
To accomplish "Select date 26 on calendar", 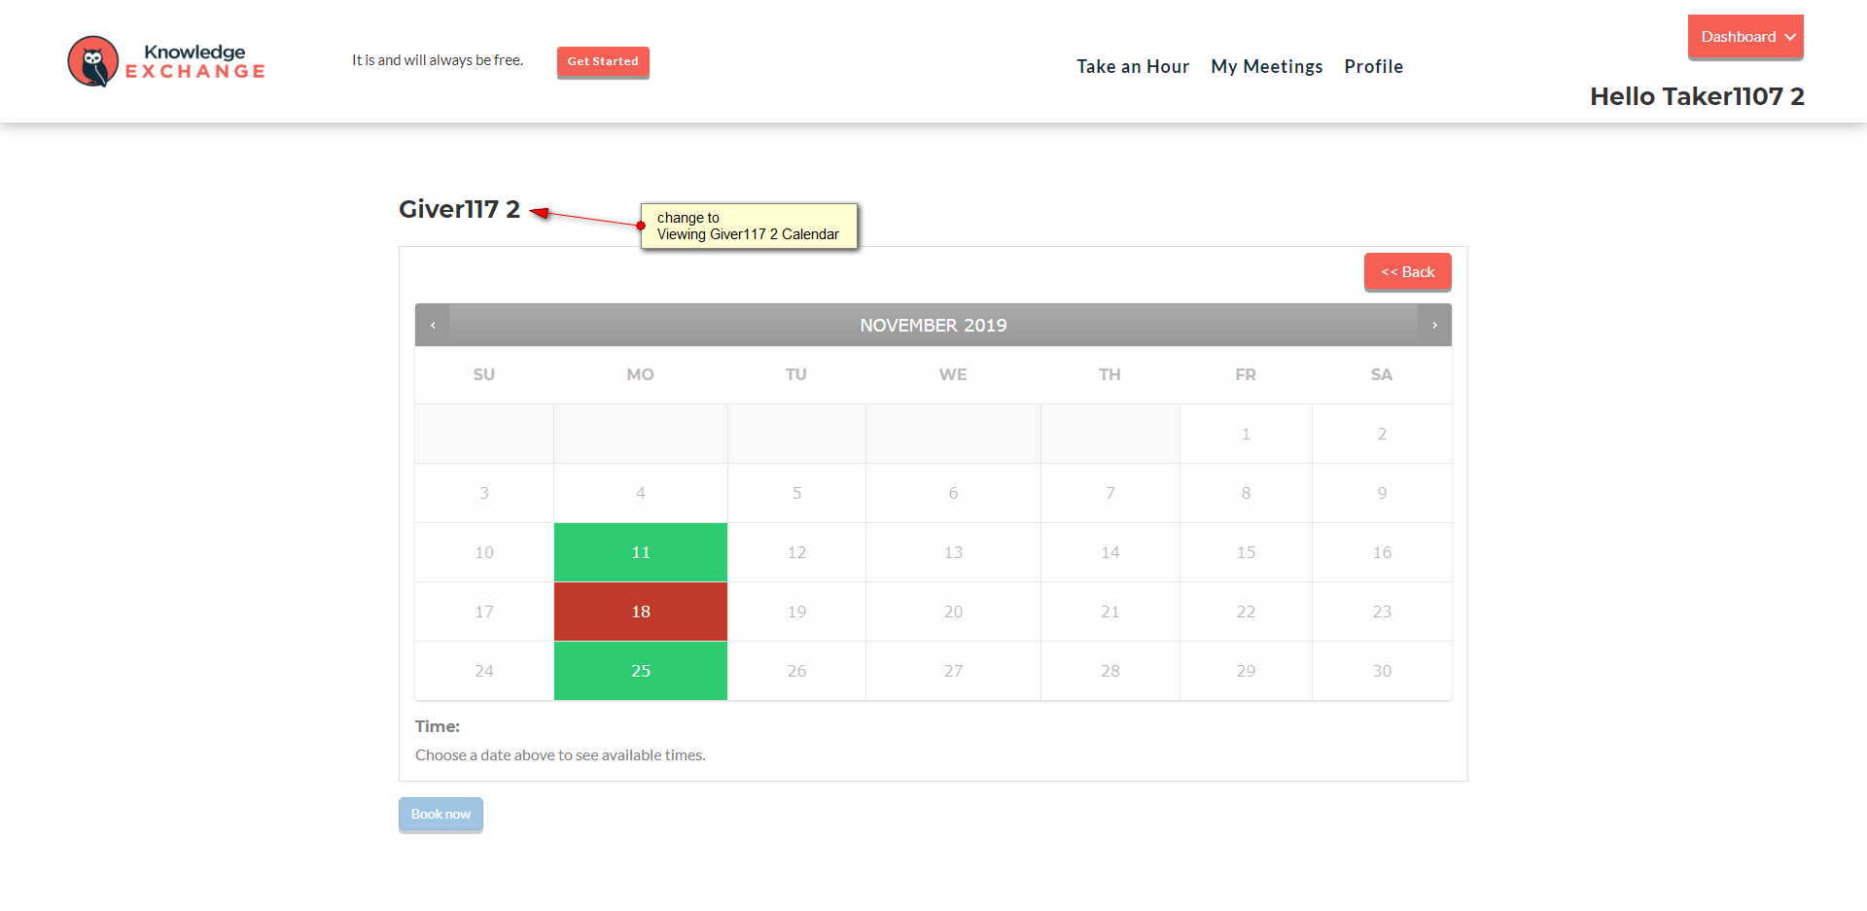I will pos(796,671).
